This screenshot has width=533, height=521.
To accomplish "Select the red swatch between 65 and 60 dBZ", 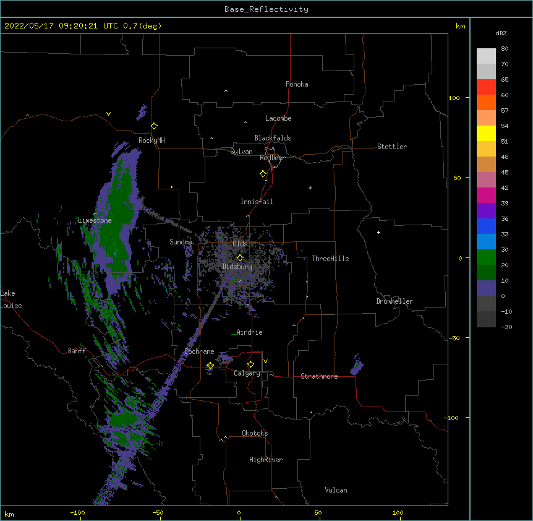I will 486,87.
